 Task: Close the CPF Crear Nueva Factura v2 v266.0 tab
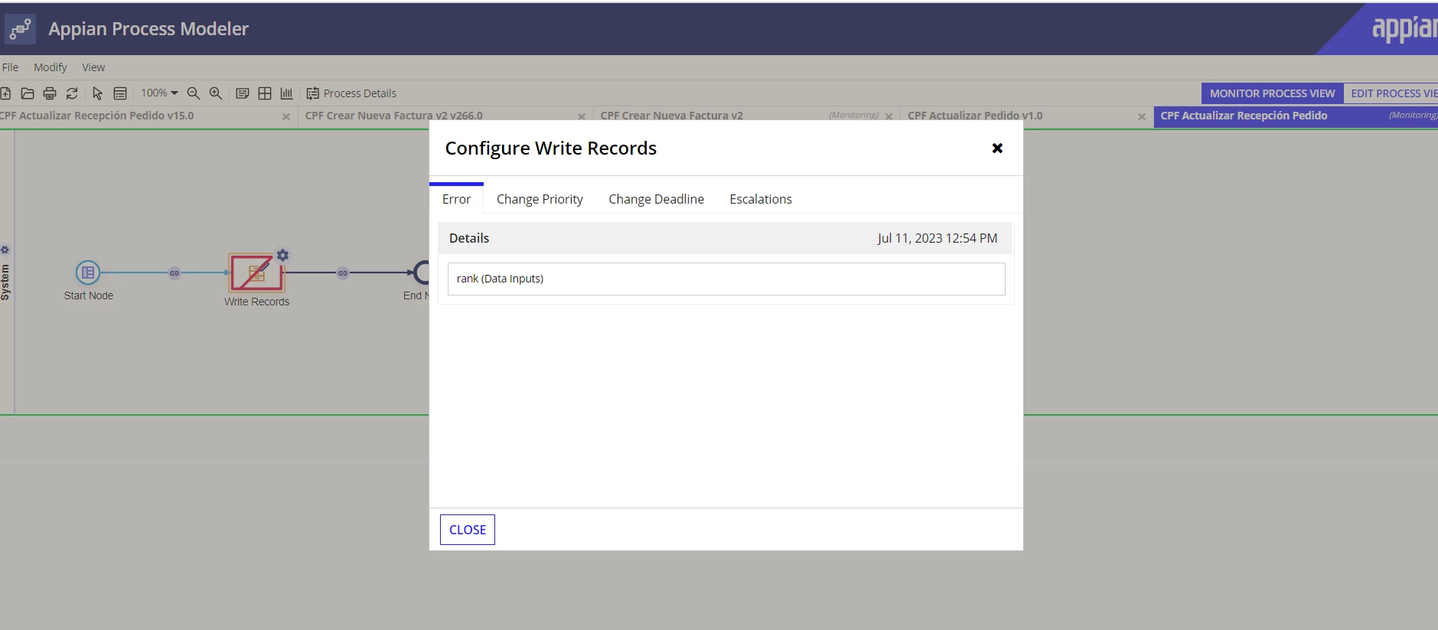[582, 117]
